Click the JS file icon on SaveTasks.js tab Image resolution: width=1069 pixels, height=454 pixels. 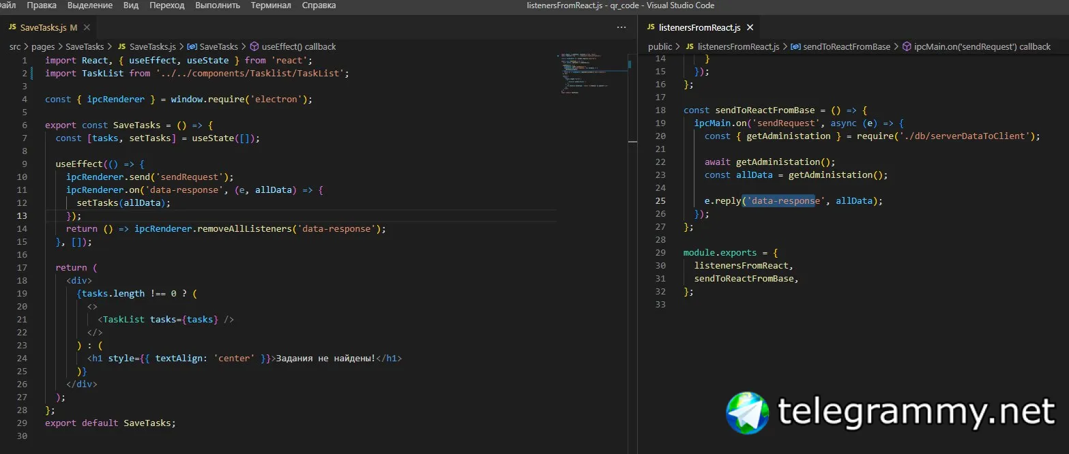[x=12, y=28]
